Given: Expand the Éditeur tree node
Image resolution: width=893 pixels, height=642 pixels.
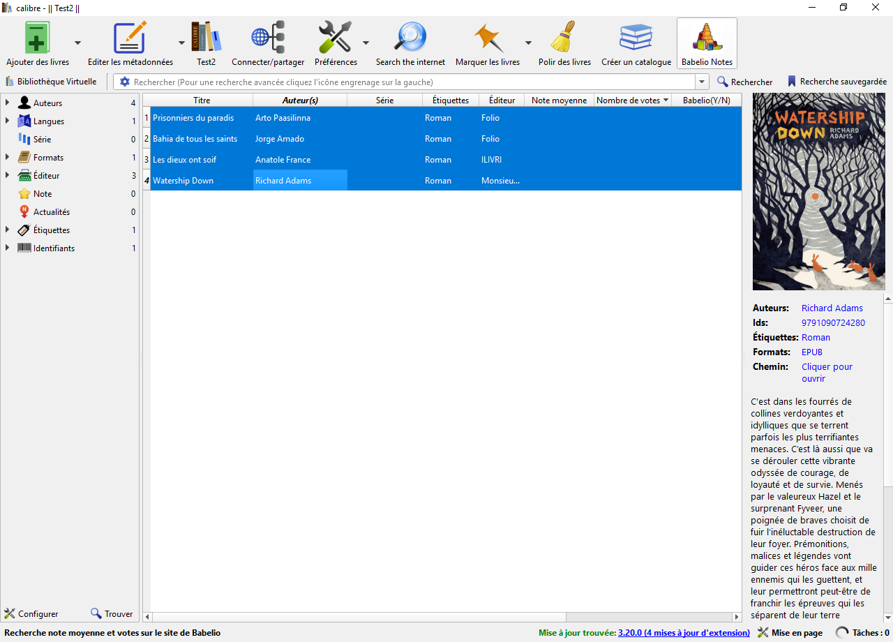Looking at the screenshot, I should point(7,176).
